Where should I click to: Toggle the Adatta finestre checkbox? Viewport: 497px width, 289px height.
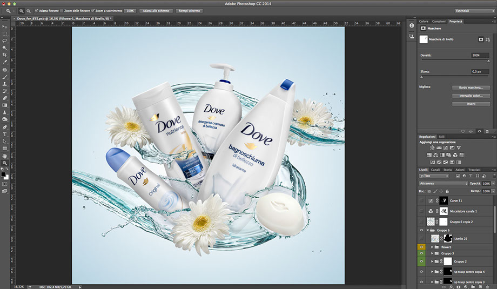36,11
